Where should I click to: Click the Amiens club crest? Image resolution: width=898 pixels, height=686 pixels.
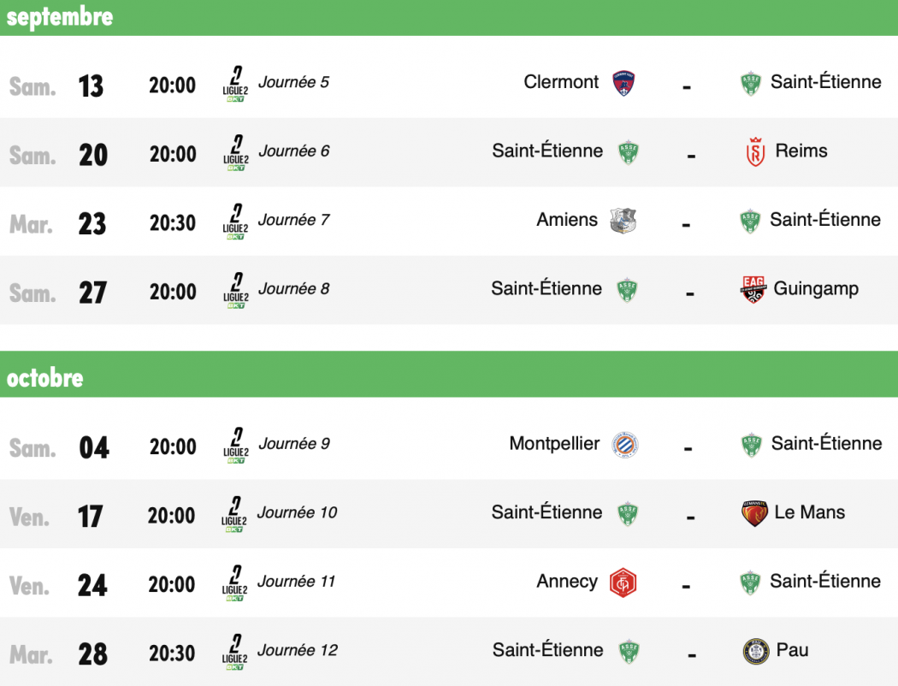click(x=623, y=221)
